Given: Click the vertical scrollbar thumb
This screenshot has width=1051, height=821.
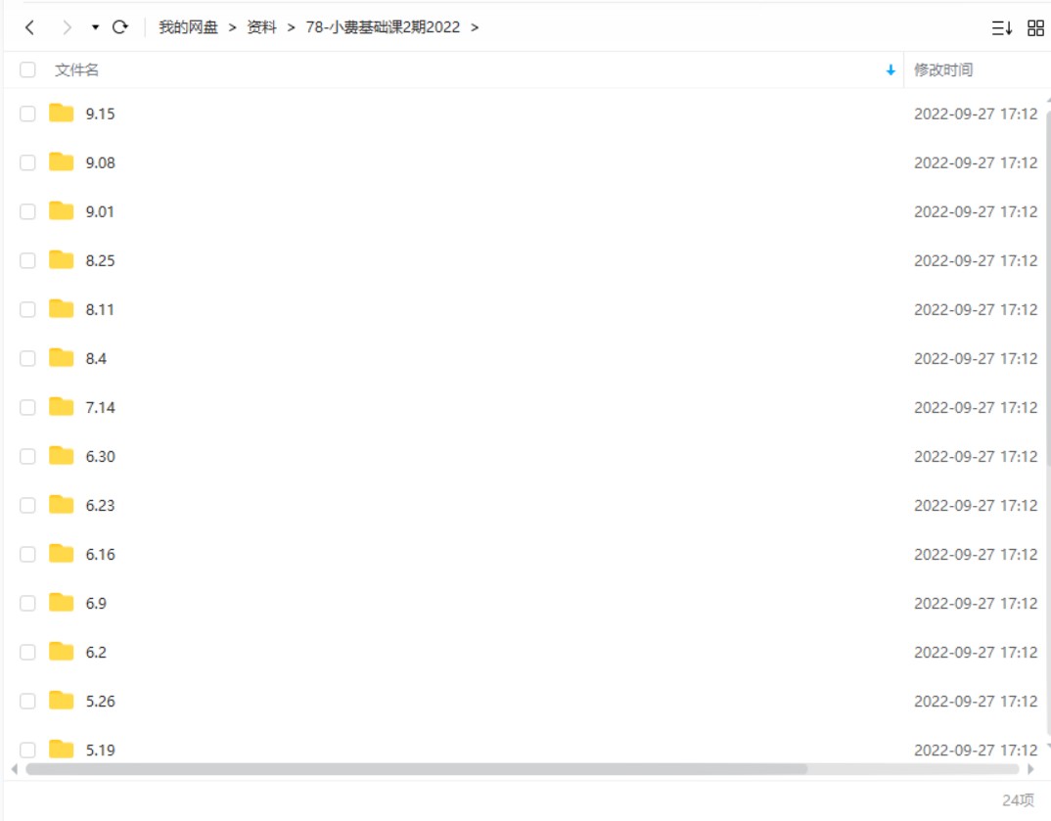Looking at the screenshot, I should [1048, 289].
